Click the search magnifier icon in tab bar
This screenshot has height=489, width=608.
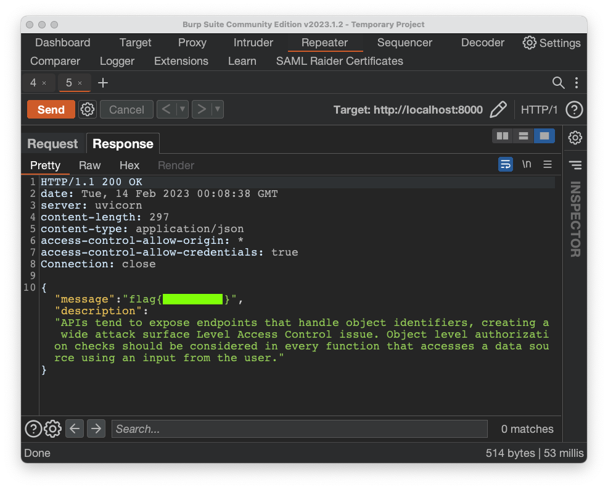tap(558, 83)
